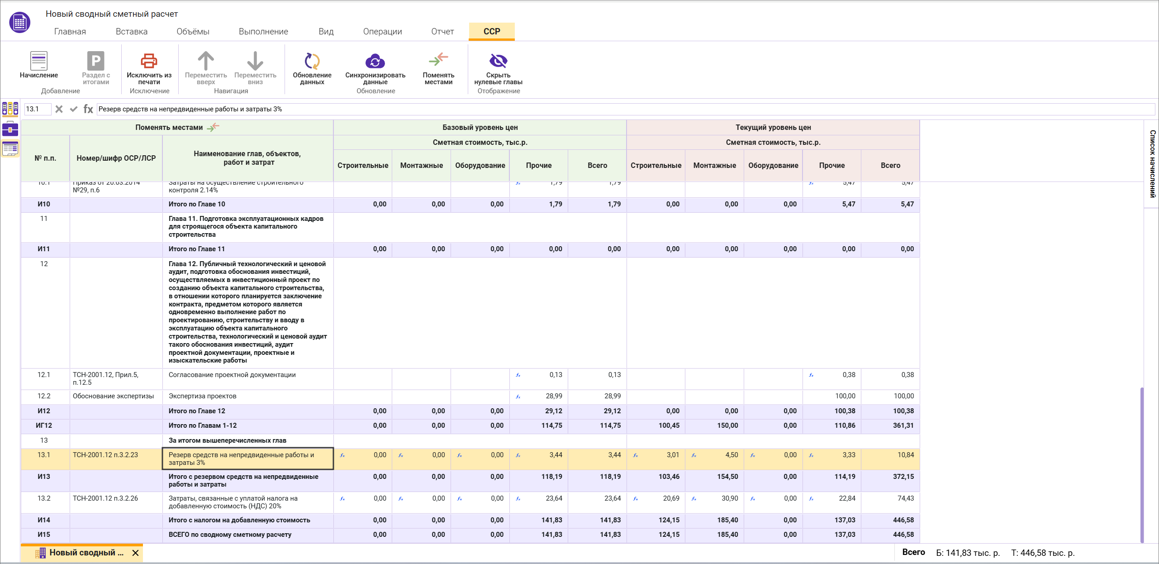
Task: Click the Начисление ribbon icon
Action: pyautogui.click(x=38, y=61)
